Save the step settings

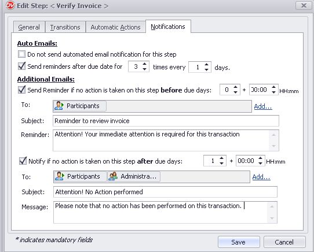tap(239, 242)
